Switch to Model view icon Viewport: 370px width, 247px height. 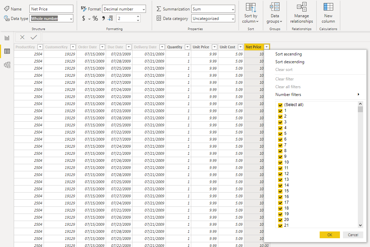7,65
